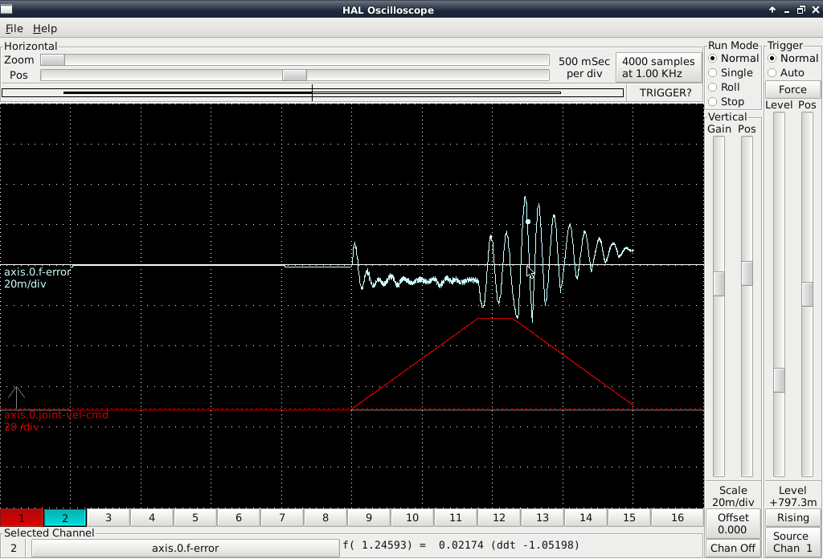Select Stop run mode
Image resolution: width=823 pixels, height=559 pixels.
coord(727,102)
